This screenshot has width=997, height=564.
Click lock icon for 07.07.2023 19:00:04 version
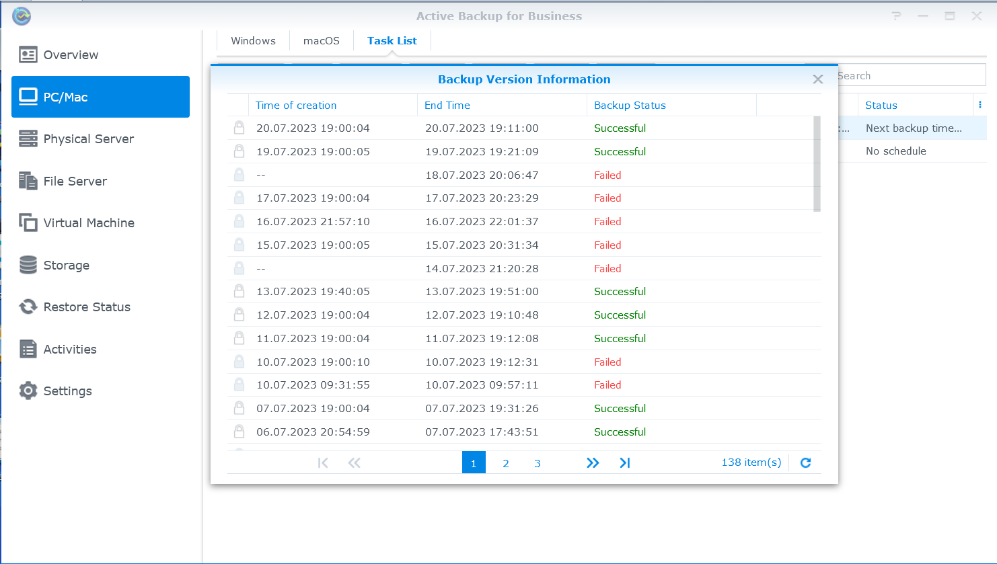click(x=239, y=408)
